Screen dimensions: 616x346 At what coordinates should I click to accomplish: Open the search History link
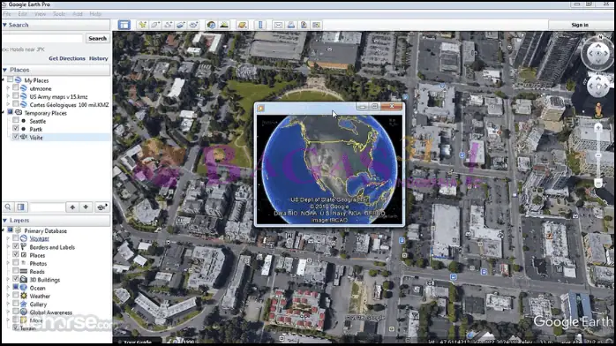pos(98,58)
